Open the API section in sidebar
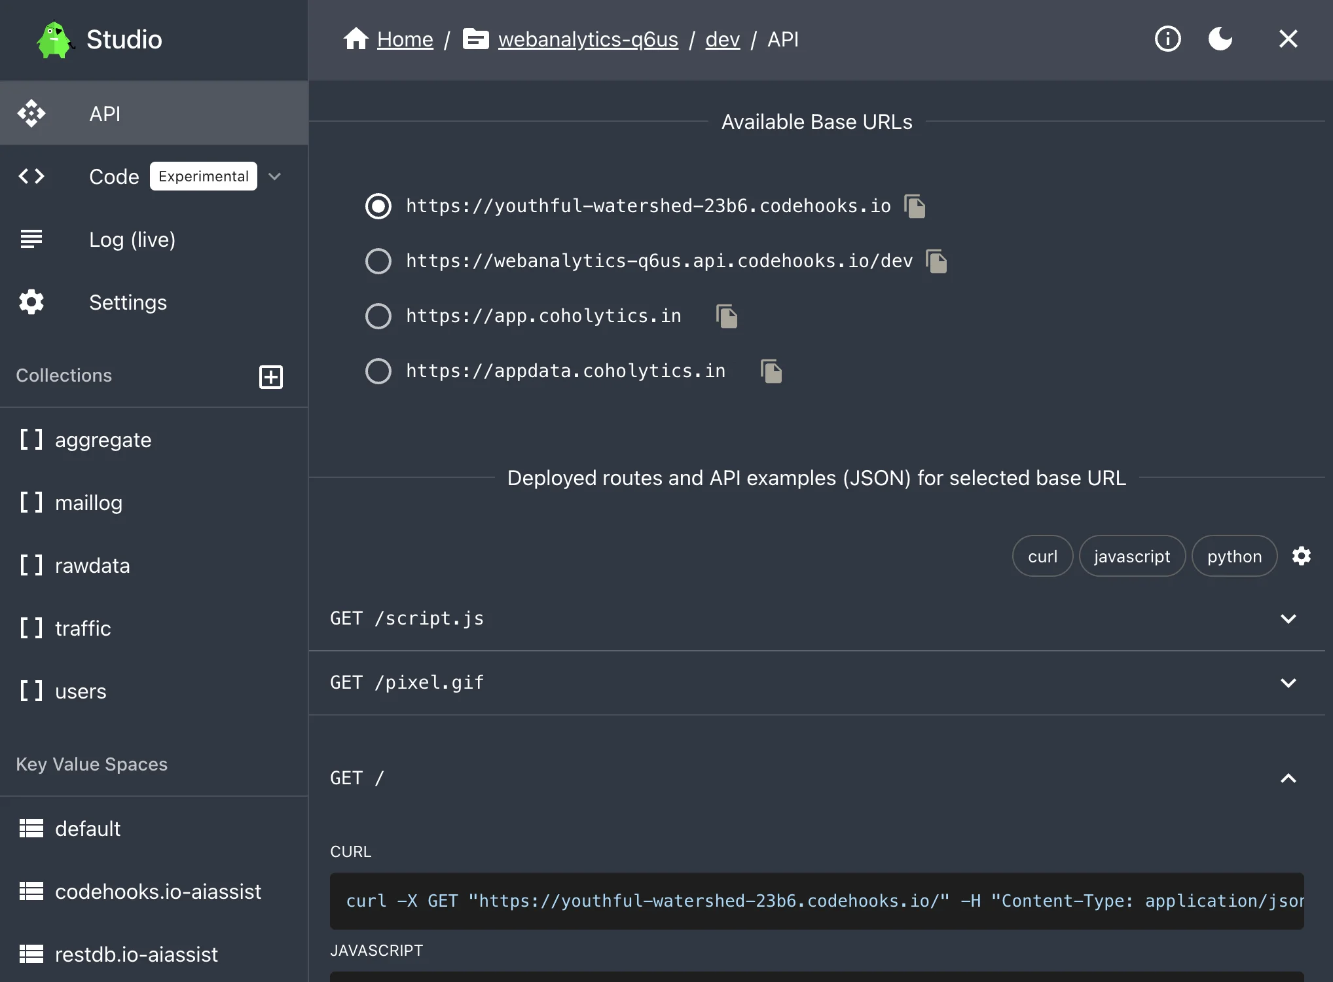Screen dimensions: 1333x982 [154, 113]
